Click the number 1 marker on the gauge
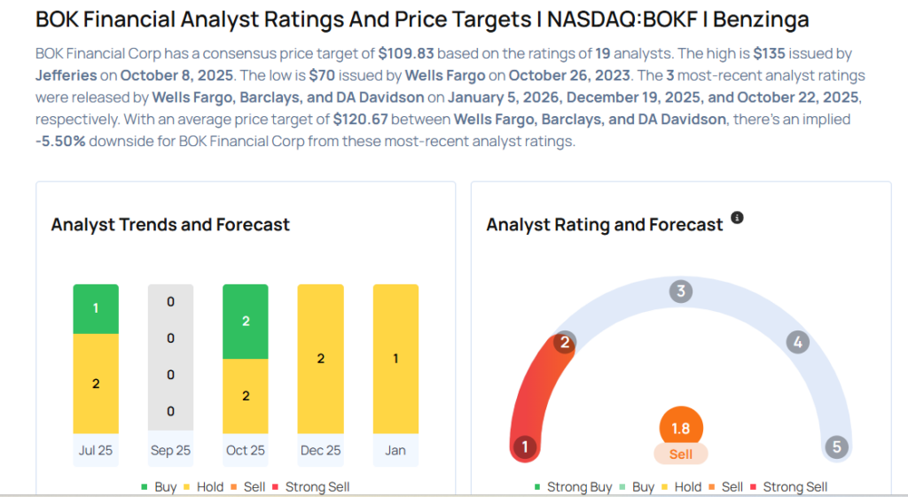908x497 pixels. coord(525,447)
